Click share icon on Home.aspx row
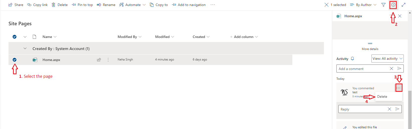The width and height of the screenshot is (412, 129). (x=99, y=60)
